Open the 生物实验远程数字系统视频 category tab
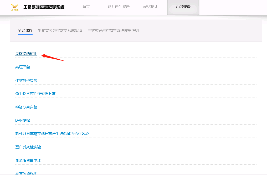This screenshot has height=175, width=267. (60, 30)
